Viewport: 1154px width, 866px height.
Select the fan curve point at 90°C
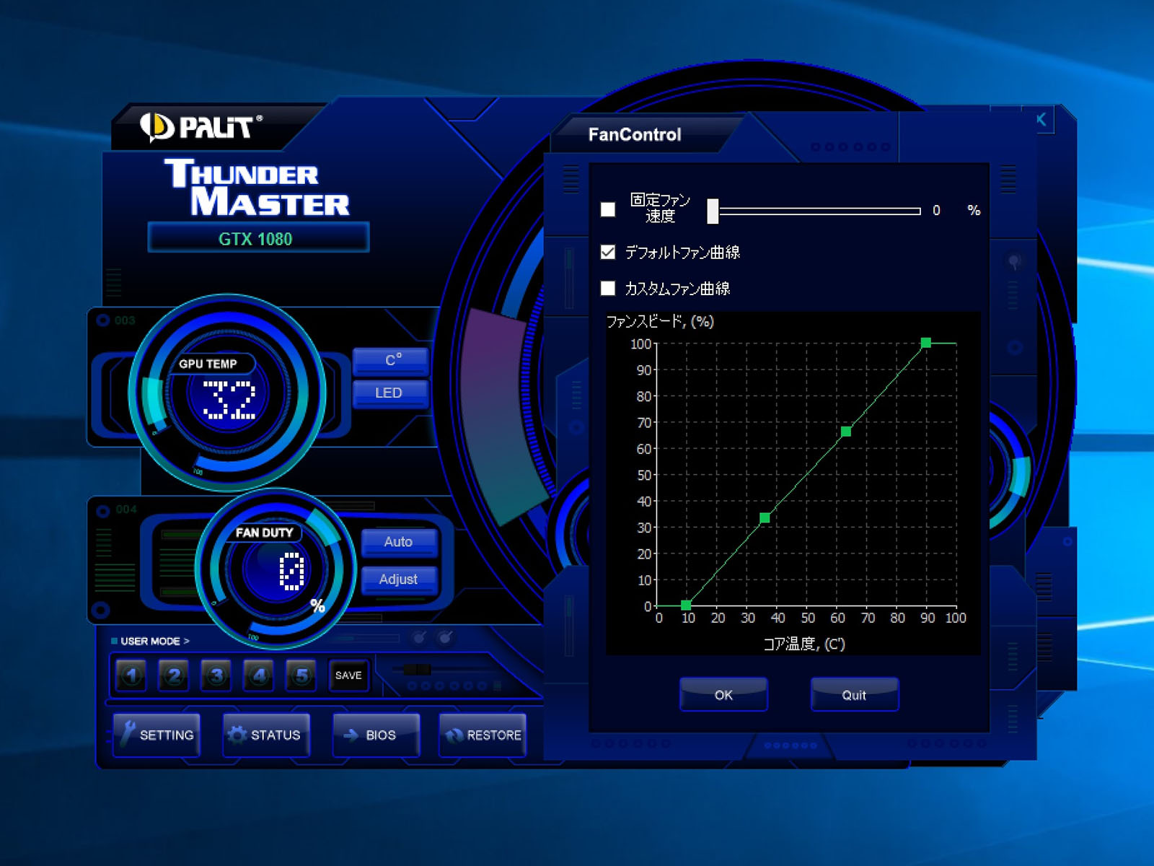pyautogui.click(x=926, y=343)
